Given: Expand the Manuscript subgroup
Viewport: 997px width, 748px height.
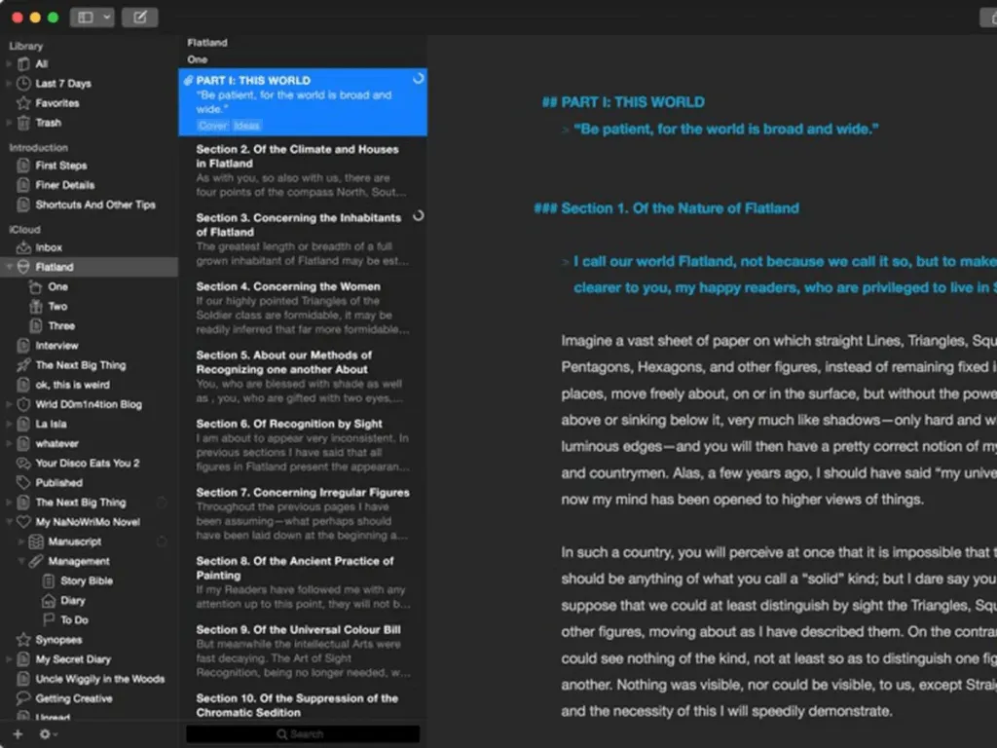Looking at the screenshot, I should pyautogui.click(x=21, y=542).
